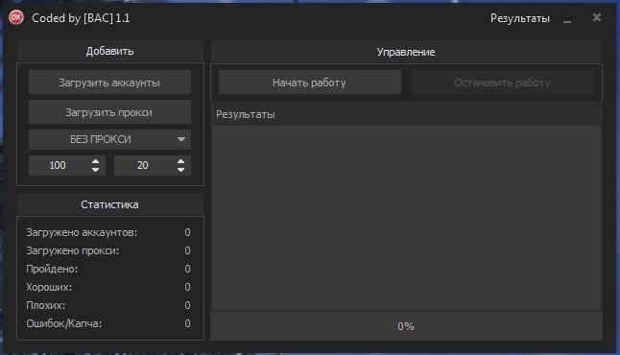Click the red DX app logo icon

click(x=16, y=17)
